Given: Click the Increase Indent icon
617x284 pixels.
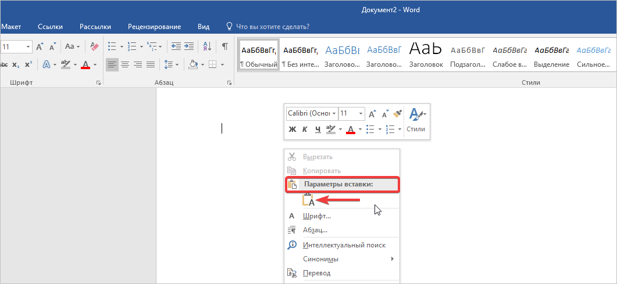Looking at the screenshot, I should (188, 46).
